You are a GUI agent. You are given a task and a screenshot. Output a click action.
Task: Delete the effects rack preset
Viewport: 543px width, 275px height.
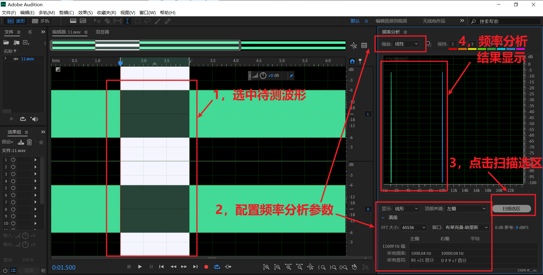point(29,142)
